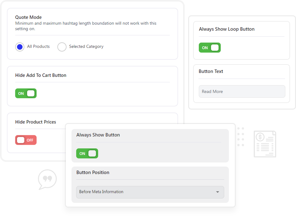
Task: Click the Always Show Loop Button heading
Action: (x=227, y=29)
